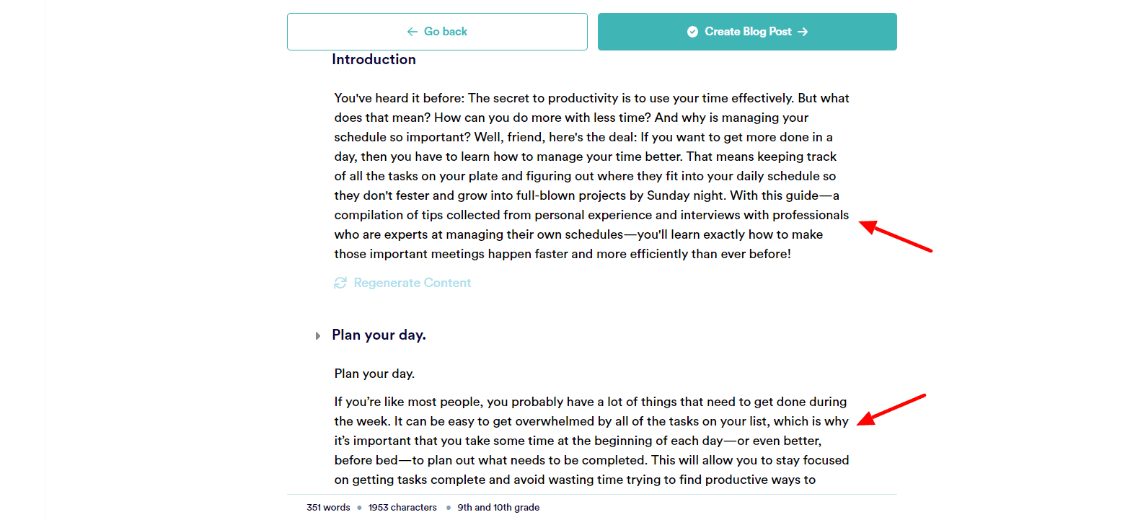Click the dot separator before 9th and 10th grade
This screenshot has height=520, width=1138.
point(449,508)
